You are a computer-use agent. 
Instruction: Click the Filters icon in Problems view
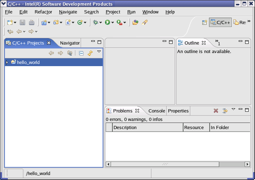tap(225, 111)
